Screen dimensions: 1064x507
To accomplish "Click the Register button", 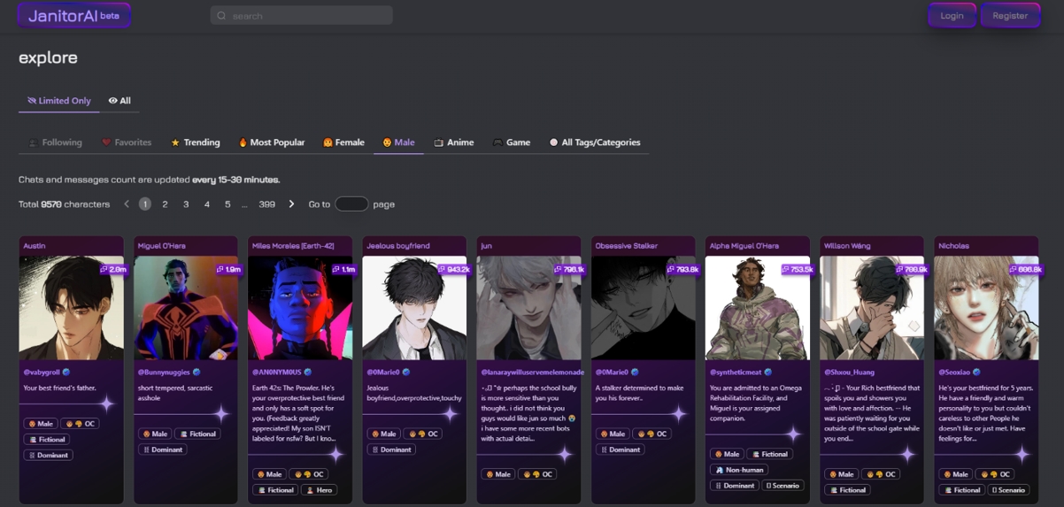I will [1010, 16].
